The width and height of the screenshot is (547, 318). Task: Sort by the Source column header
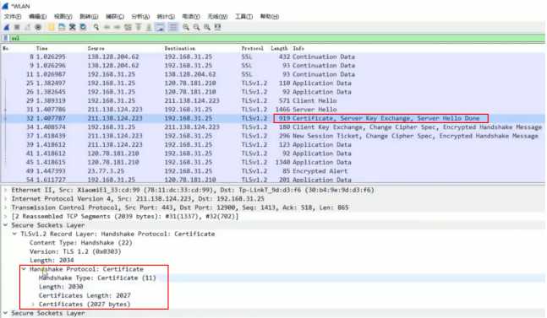coord(96,48)
